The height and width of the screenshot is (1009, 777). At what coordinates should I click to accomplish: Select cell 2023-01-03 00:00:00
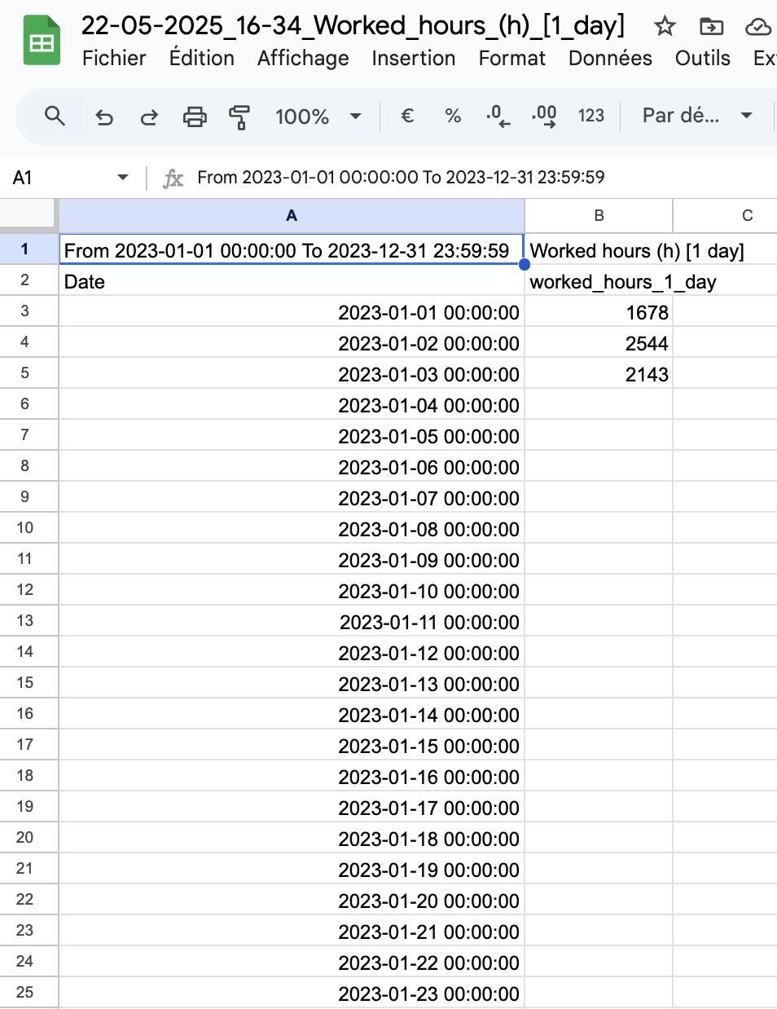292,374
